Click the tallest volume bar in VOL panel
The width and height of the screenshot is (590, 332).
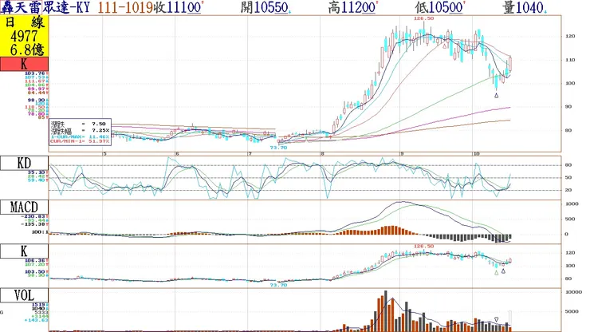point(386,311)
